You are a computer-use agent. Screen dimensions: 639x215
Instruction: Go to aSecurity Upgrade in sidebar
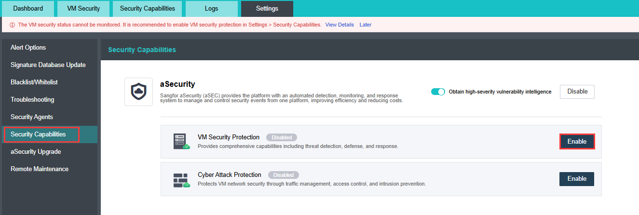coord(36,152)
